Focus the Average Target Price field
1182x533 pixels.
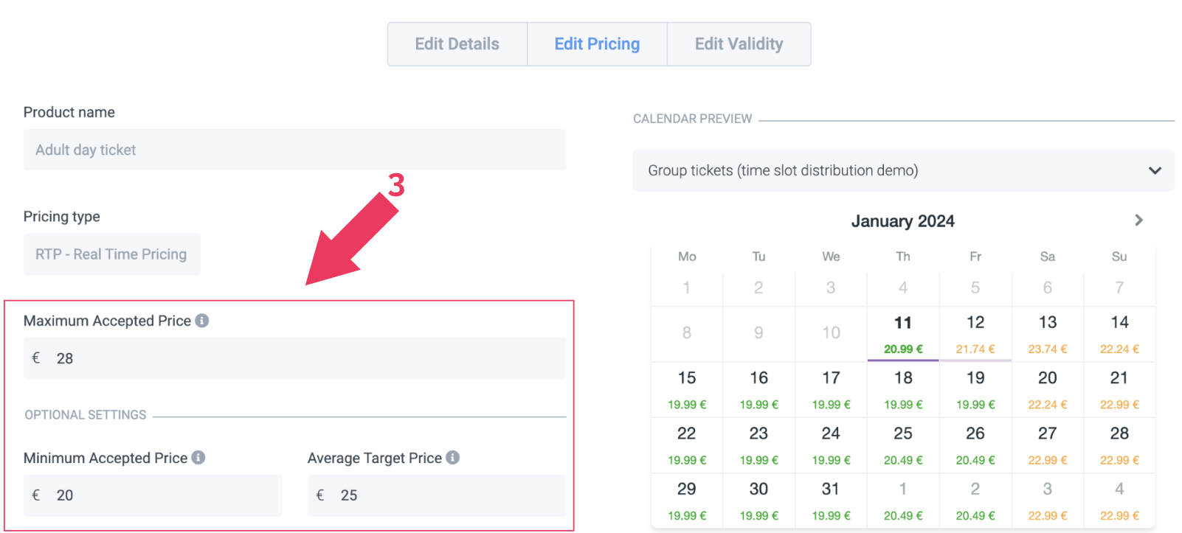click(437, 495)
